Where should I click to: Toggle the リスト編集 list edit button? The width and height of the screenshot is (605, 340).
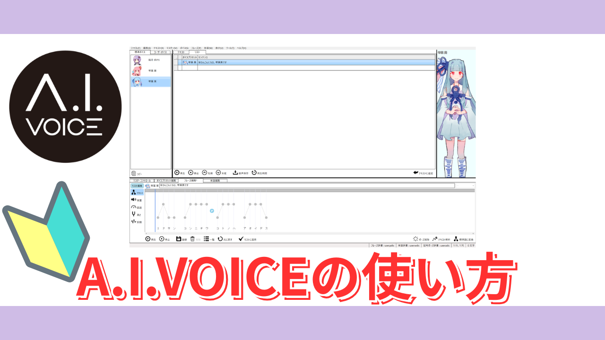(137, 186)
